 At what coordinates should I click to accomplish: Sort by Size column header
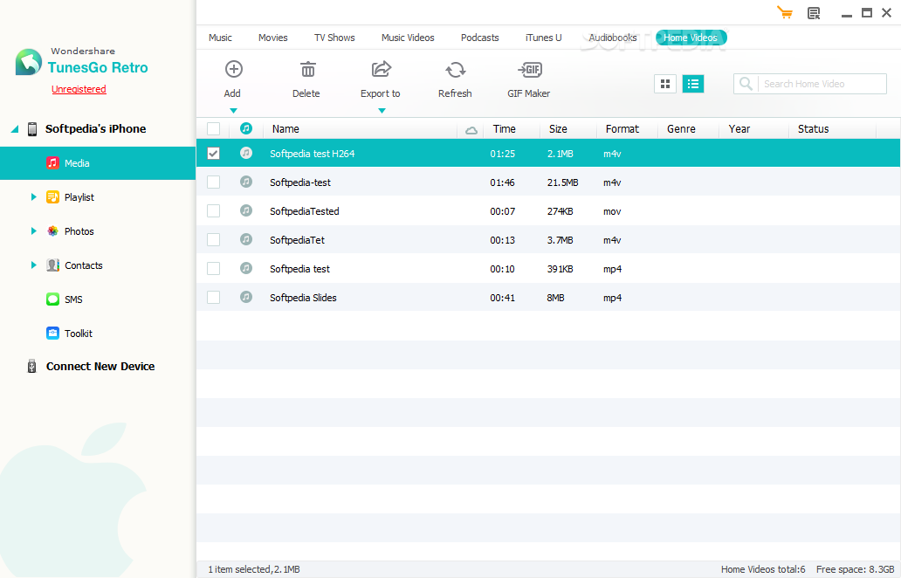tap(558, 128)
